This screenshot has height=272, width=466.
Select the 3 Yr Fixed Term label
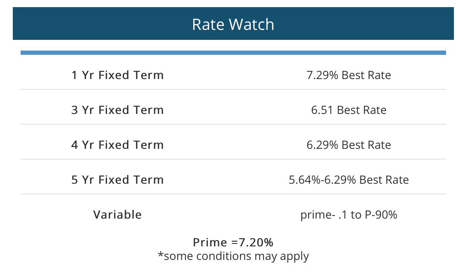(x=117, y=110)
